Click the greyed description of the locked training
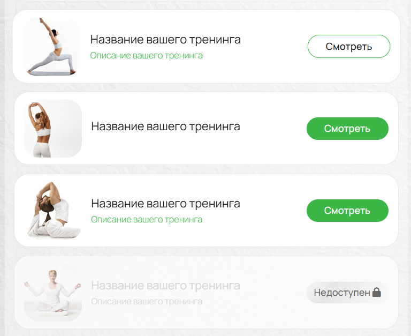 click(x=147, y=302)
